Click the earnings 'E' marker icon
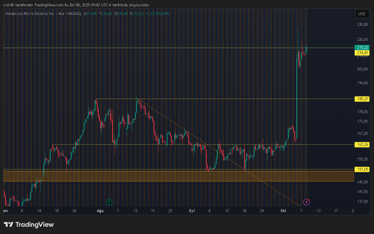374x234 pixels. click(x=109, y=202)
